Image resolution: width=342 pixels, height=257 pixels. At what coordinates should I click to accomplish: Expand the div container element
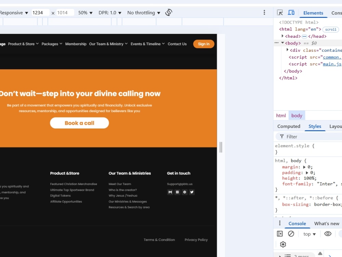click(x=288, y=50)
